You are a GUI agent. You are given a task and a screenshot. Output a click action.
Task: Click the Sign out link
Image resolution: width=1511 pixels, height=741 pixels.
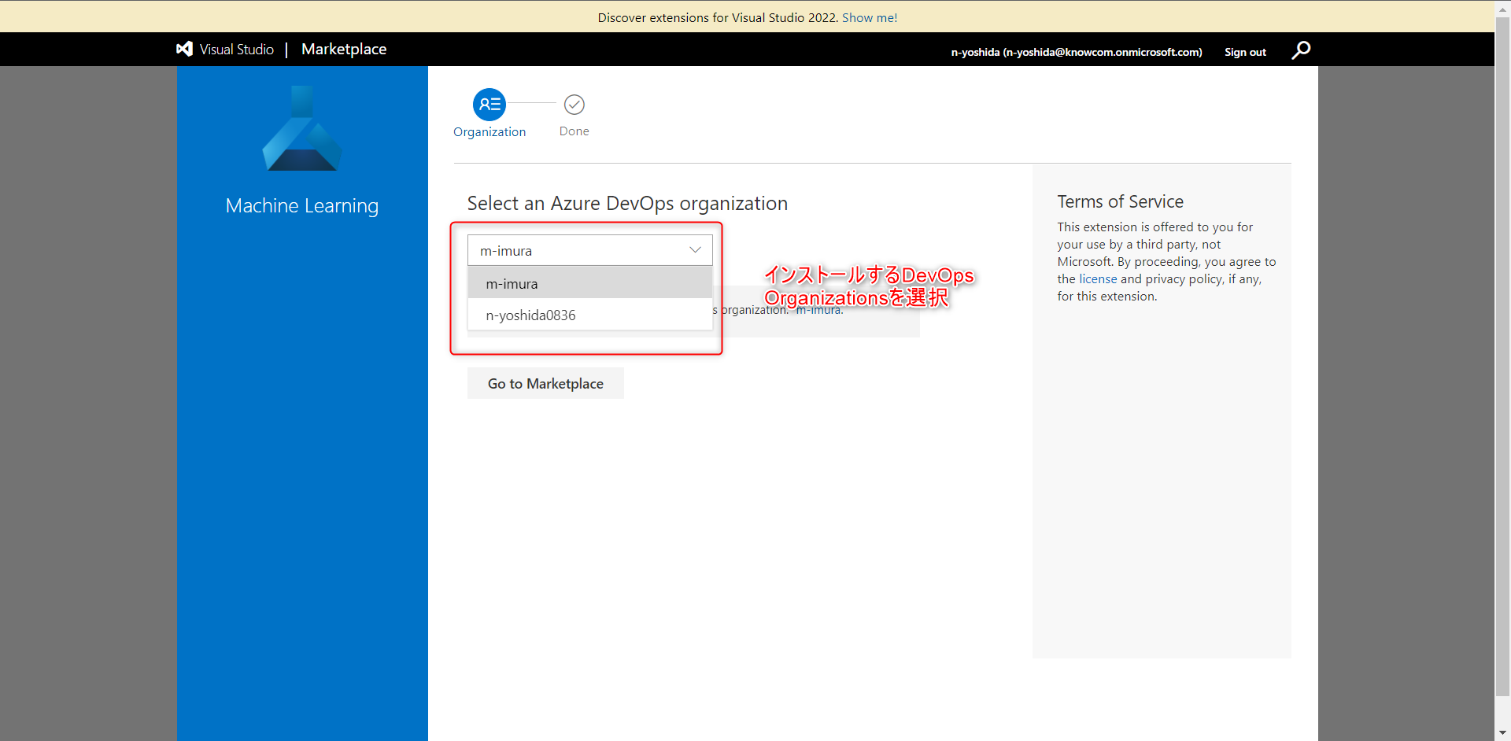point(1245,52)
